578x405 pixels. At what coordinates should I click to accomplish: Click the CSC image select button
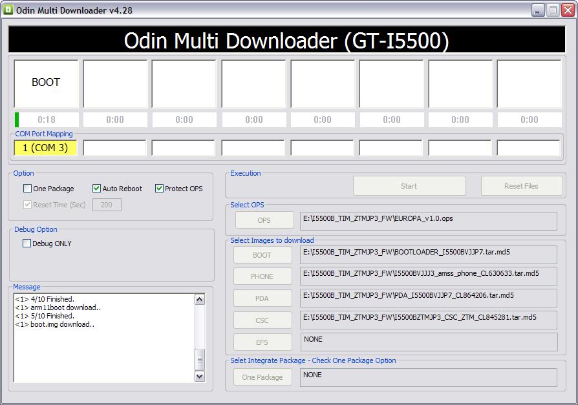262,320
